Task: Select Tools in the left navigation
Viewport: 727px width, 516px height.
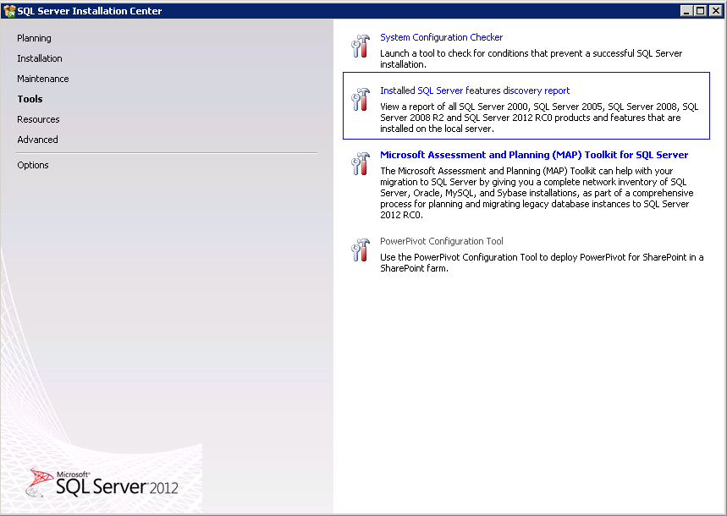Action: coord(30,99)
